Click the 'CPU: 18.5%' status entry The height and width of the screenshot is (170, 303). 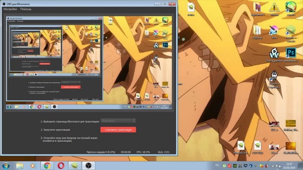pyautogui.click(x=143, y=152)
